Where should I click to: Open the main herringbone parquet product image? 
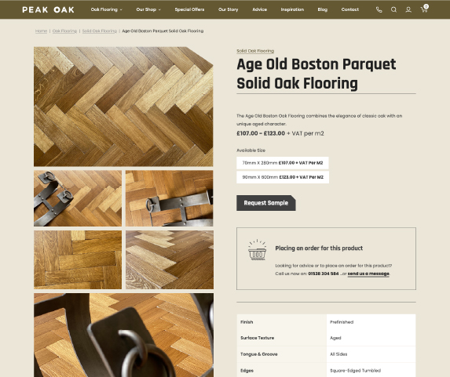coord(123,107)
